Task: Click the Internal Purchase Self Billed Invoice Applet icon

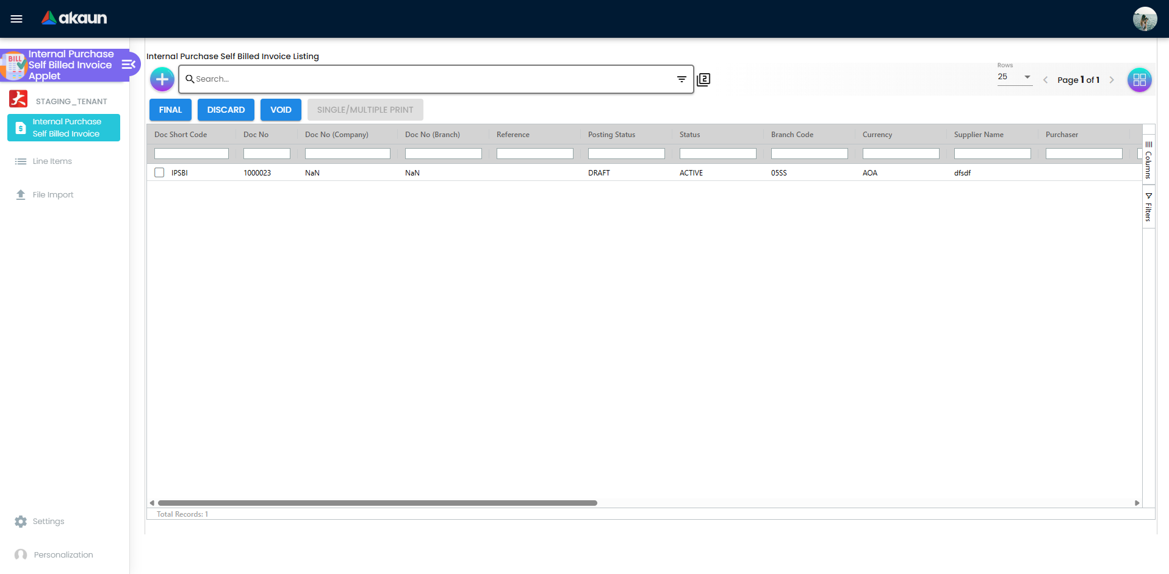Action: 13,65
